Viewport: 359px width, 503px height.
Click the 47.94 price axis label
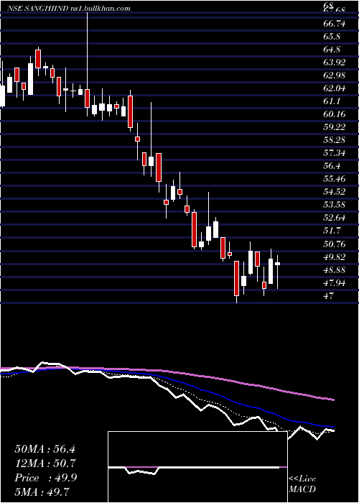tap(335, 283)
